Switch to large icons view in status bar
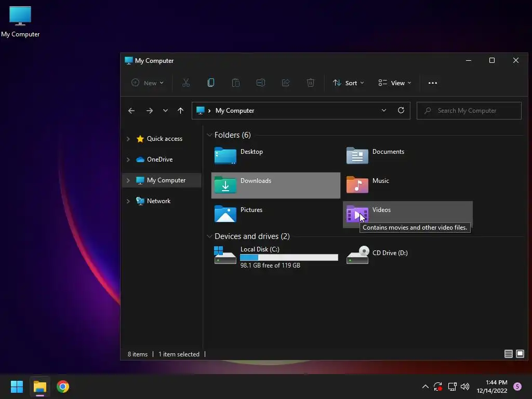532x399 pixels. (520, 354)
